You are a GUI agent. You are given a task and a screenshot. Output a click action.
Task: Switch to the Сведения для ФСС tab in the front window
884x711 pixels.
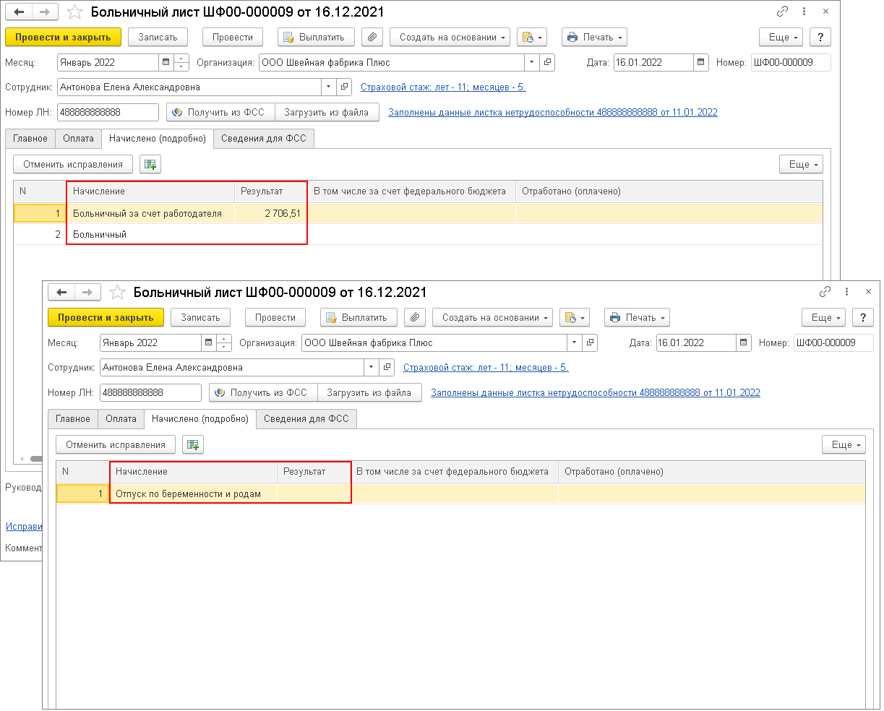[306, 419]
